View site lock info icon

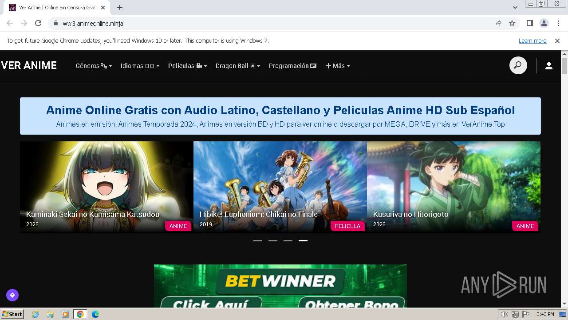coord(55,23)
